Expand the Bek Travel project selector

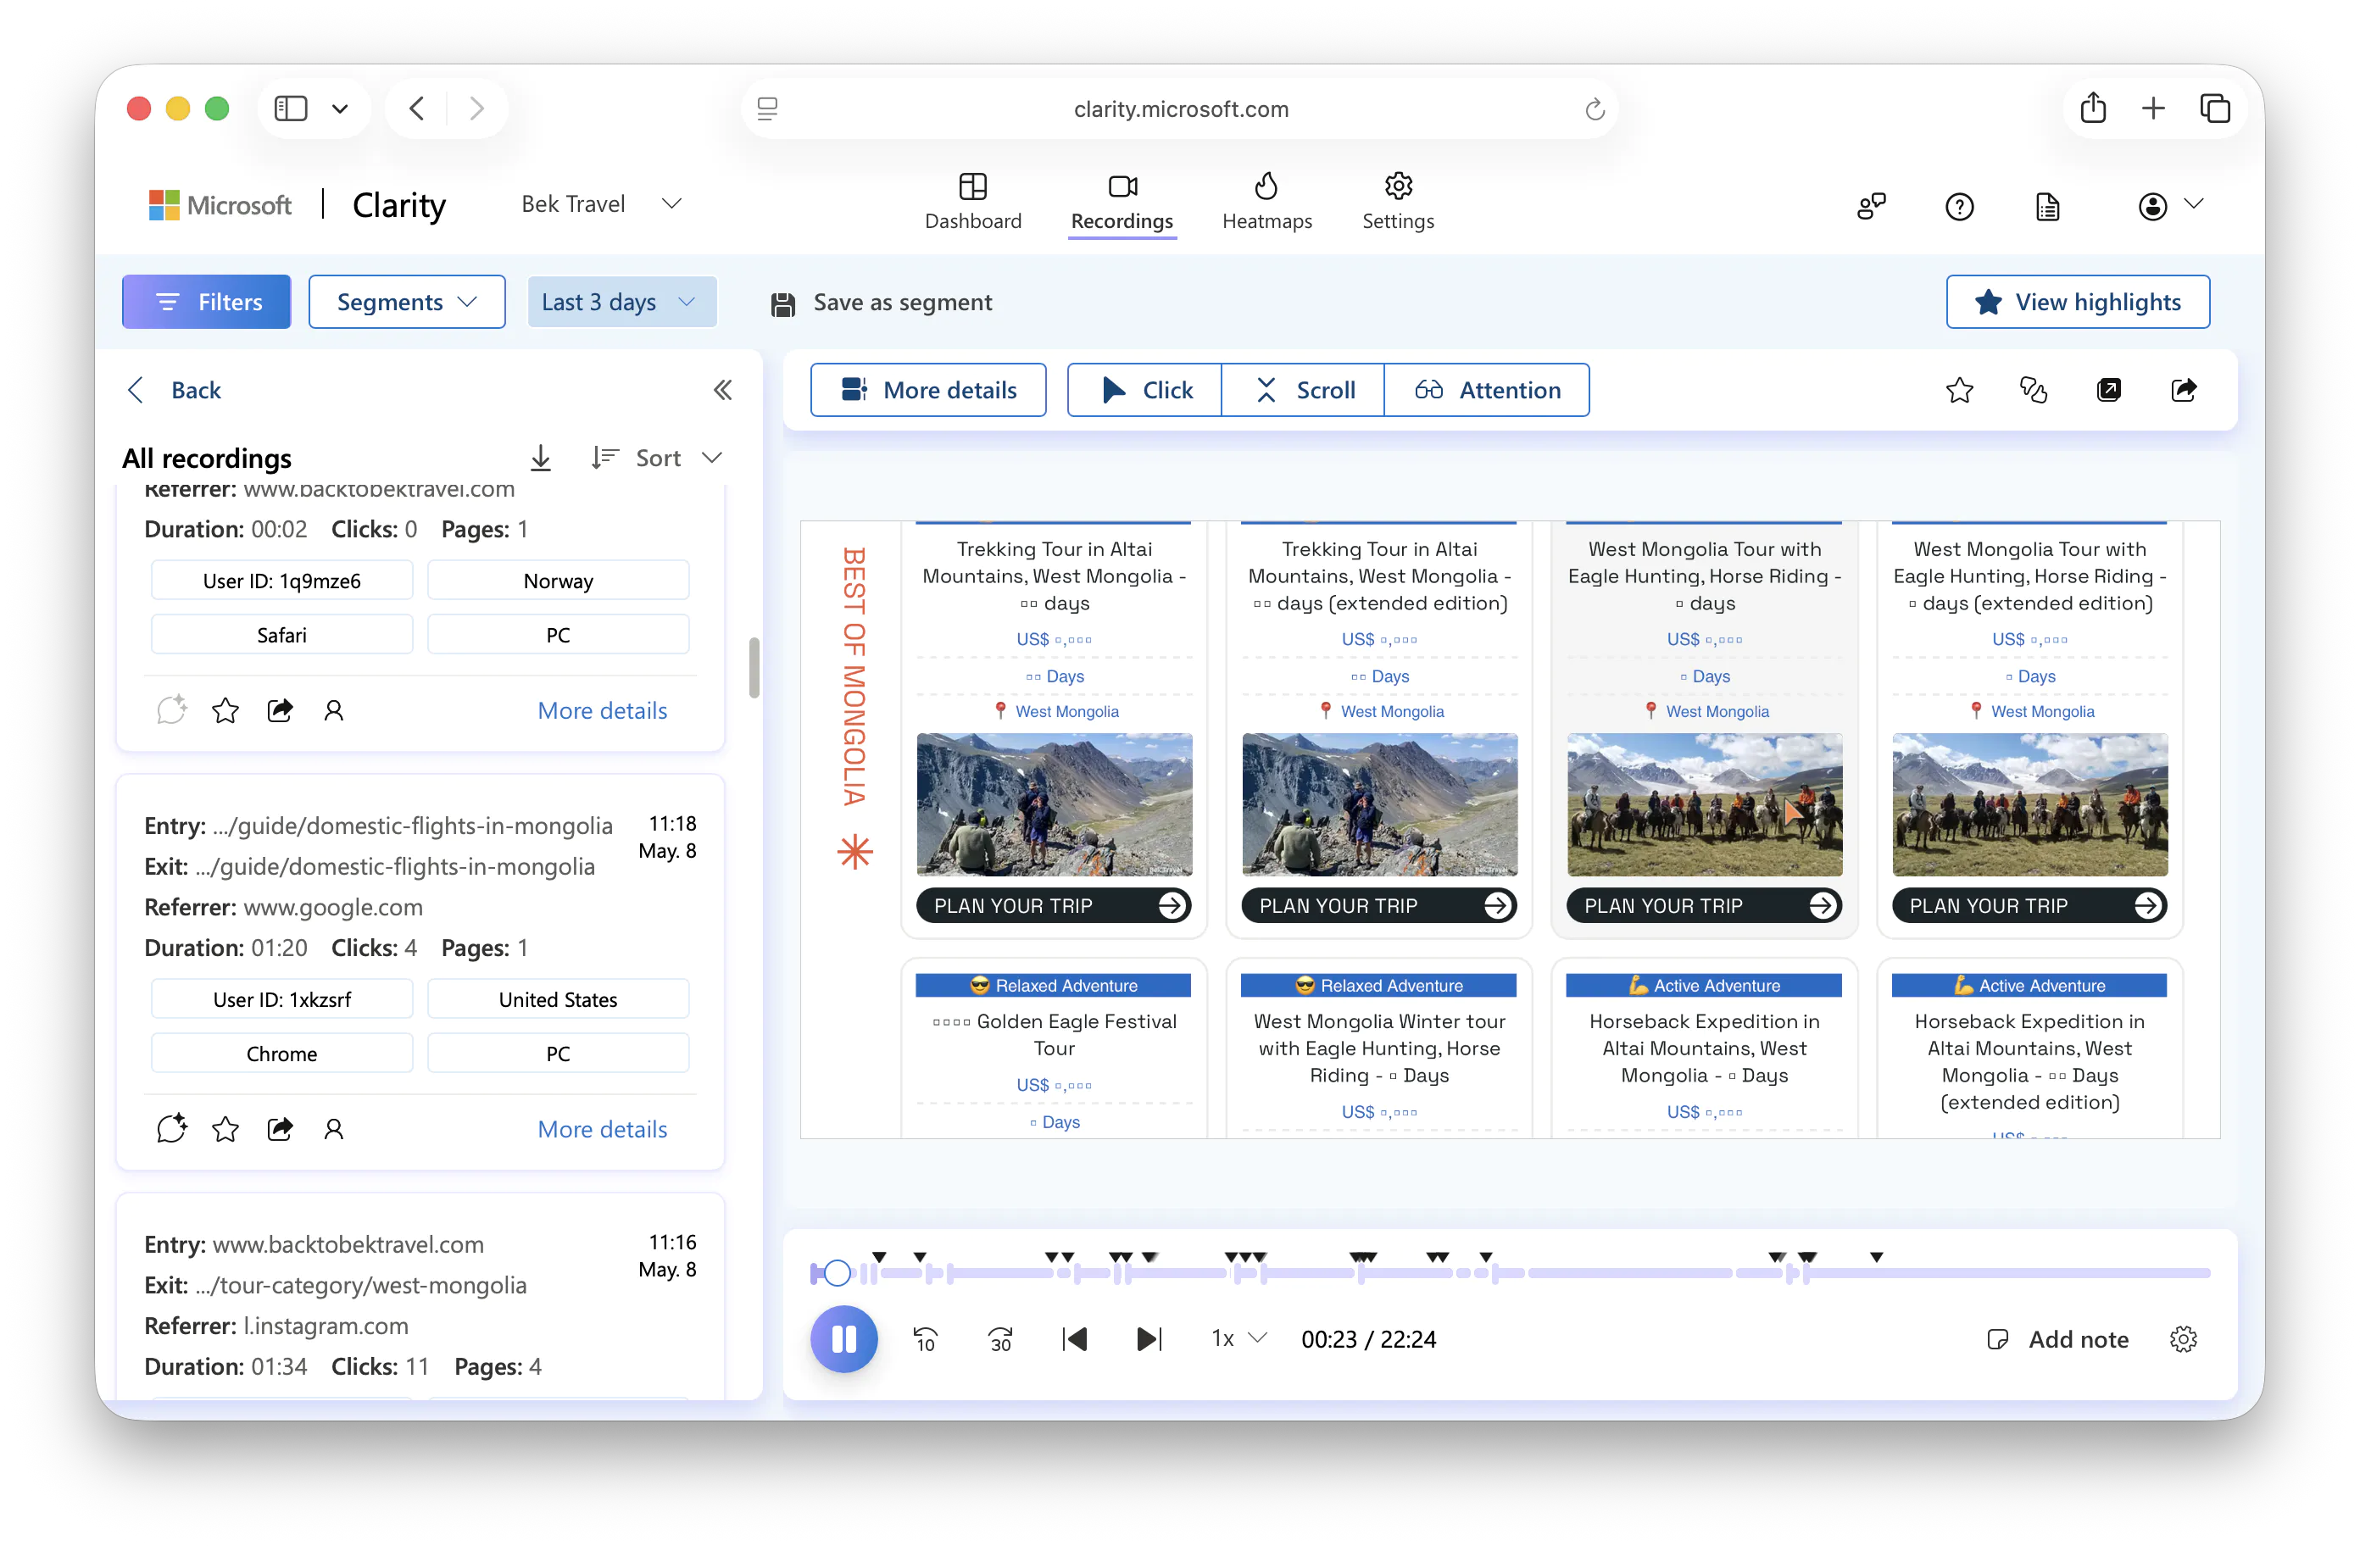click(601, 203)
